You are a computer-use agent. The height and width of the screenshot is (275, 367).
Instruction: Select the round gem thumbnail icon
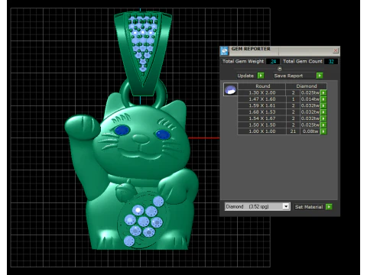point(230,89)
